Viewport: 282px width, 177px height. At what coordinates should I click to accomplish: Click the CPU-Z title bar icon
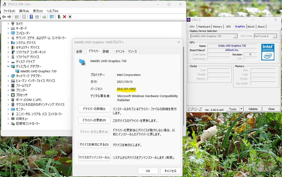pyautogui.click(x=188, y=20)
